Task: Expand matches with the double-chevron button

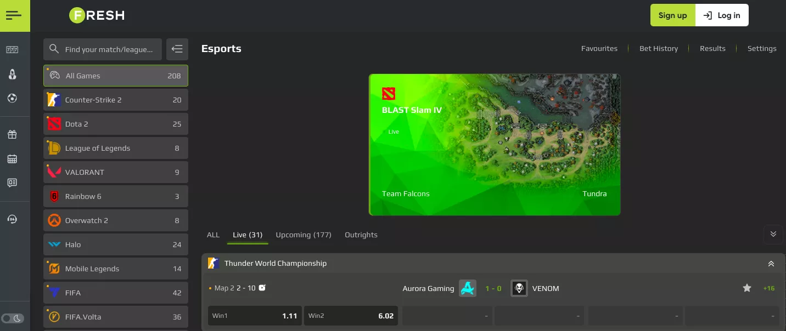Action: tap(773, 235)
